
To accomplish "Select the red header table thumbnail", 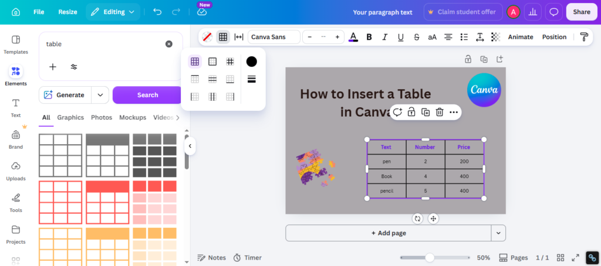I will (107, 203).
